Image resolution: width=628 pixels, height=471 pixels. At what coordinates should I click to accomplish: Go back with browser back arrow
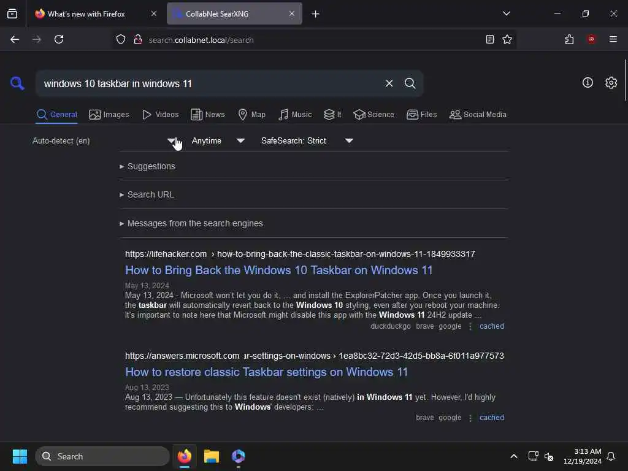(15, 39)
